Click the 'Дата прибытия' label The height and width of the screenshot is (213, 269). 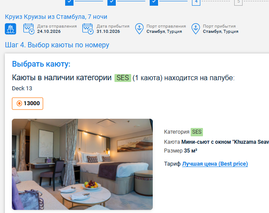113,26
